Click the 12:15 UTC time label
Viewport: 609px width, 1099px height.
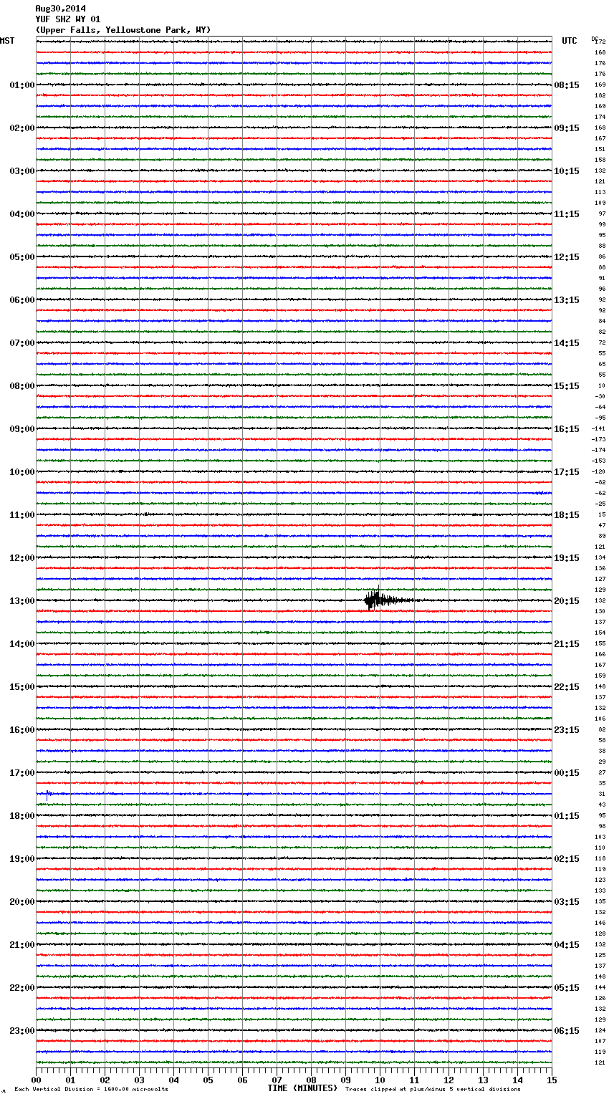(567, 257)
